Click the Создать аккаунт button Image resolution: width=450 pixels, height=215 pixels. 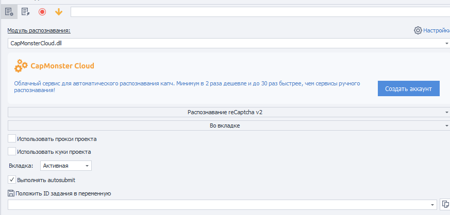pyautogui.click(x=408, y=88)
